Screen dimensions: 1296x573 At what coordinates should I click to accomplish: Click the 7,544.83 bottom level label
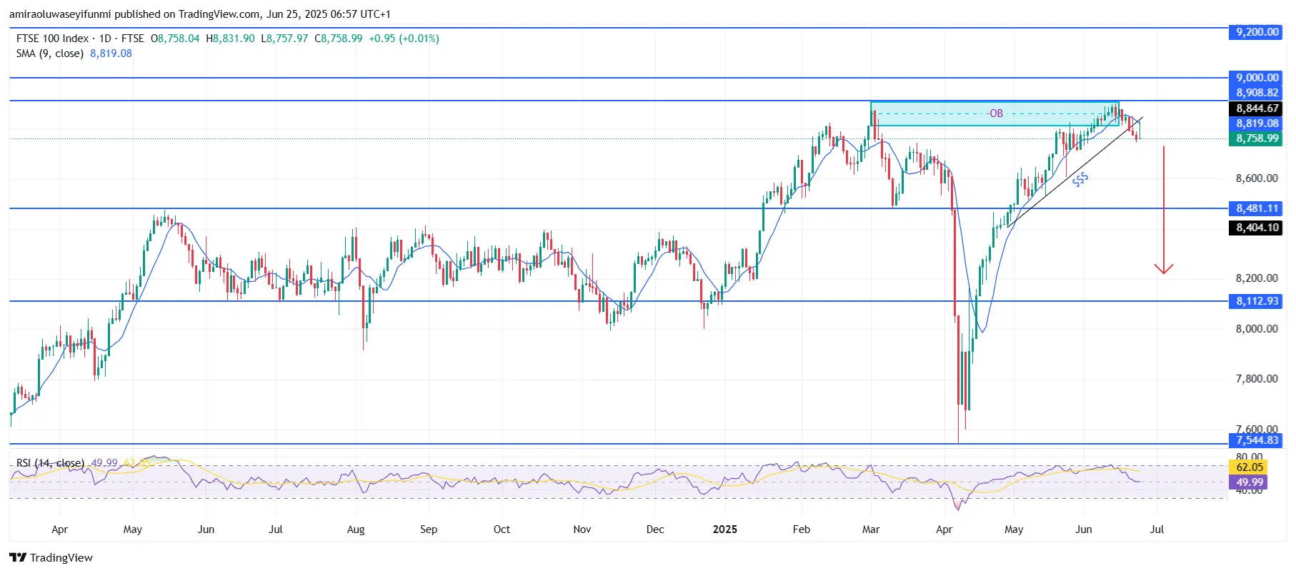tap(1257, 440)
